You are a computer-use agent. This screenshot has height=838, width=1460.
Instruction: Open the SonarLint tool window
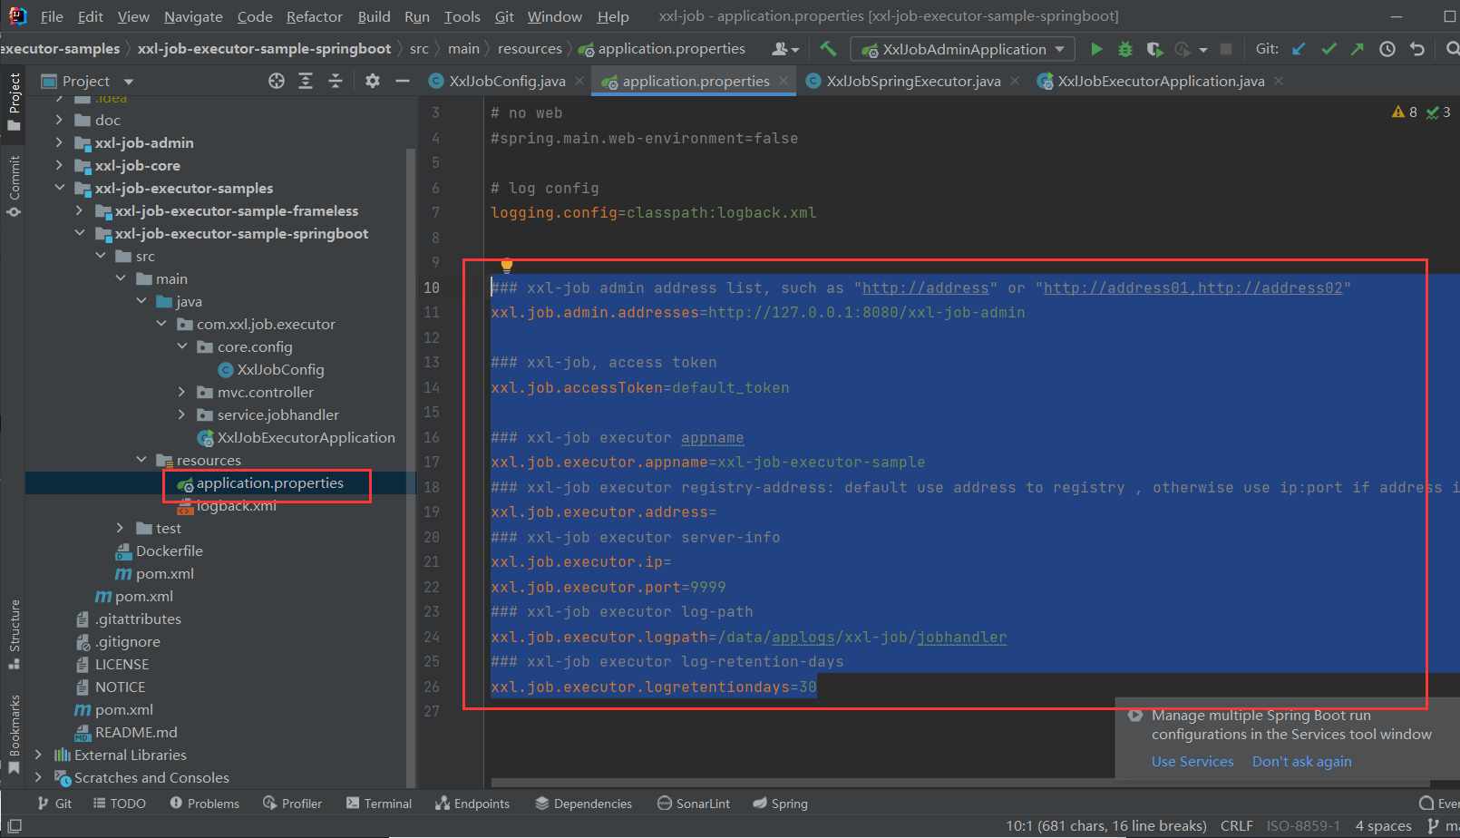[x=694, y=804]
